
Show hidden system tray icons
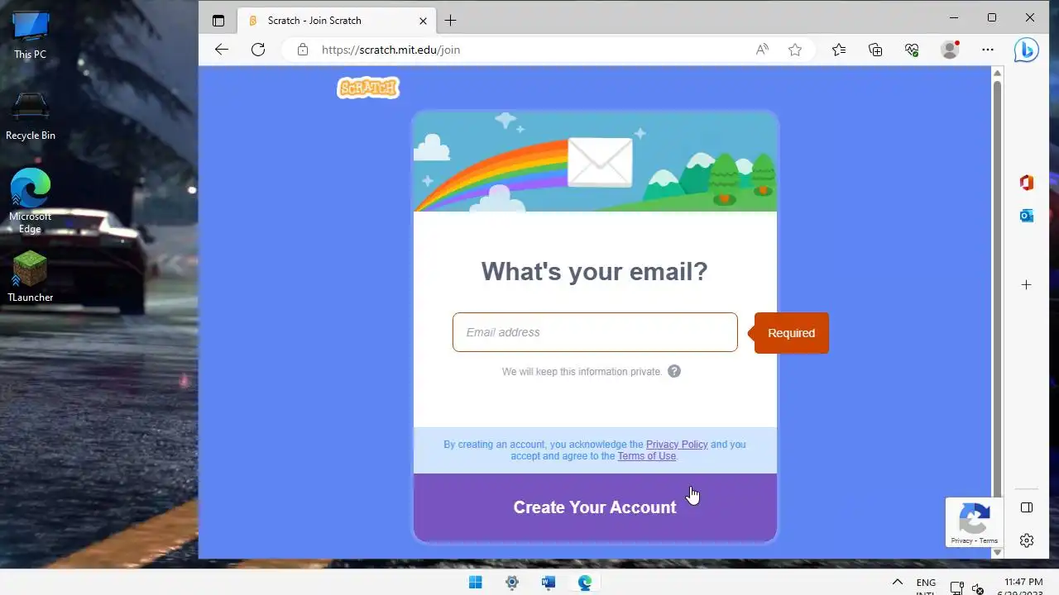click(x=897, y=583)
